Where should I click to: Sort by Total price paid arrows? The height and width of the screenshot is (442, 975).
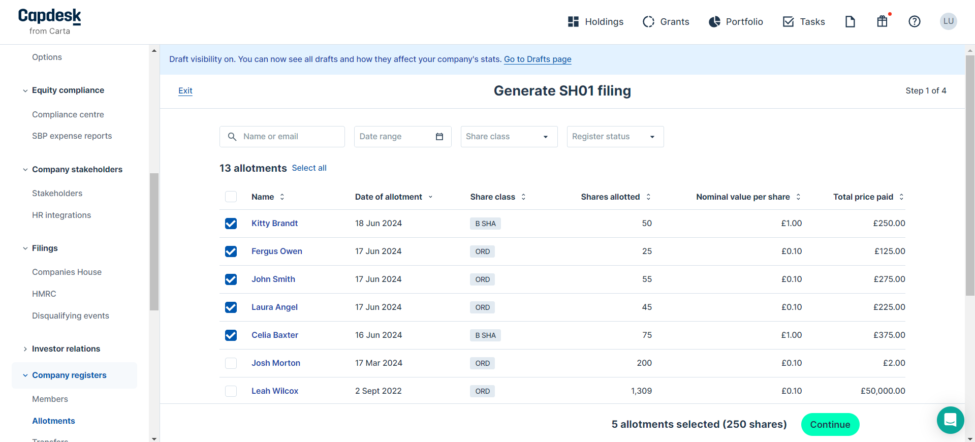(x=901, y=197)
